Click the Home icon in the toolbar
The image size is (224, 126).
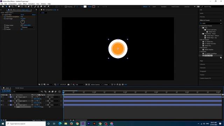point(3,7)
